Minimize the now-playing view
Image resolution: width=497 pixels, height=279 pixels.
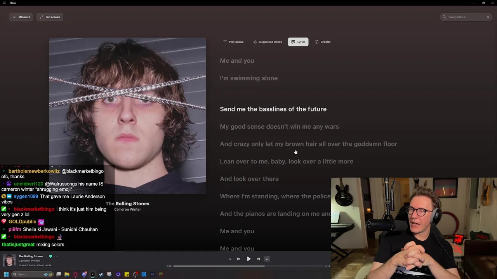[x=21, y=17]
